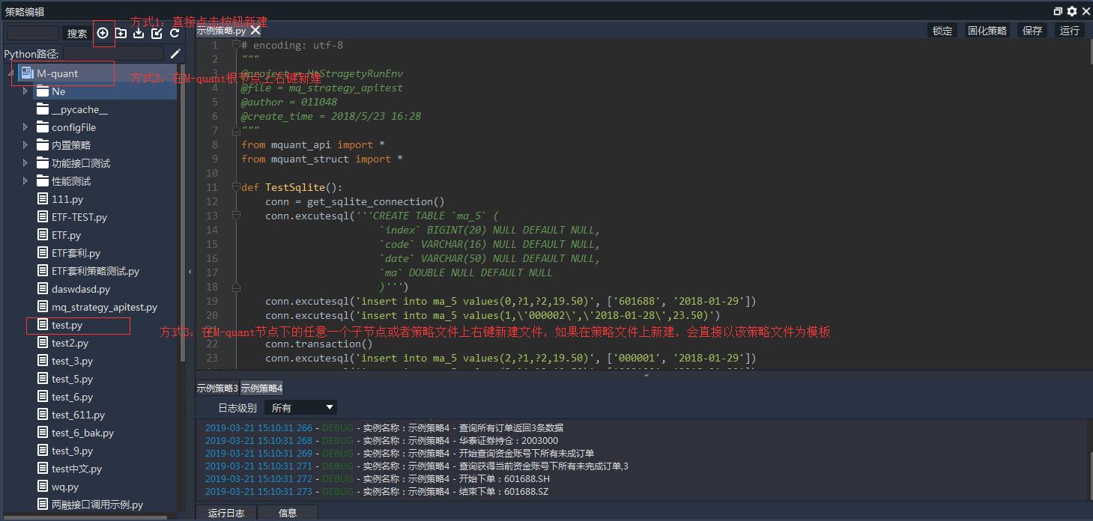The width and height of the screenshot is (1093, 521).
Task: Refresh the strategy tree with the refresh icon
Action: (175, 33)
